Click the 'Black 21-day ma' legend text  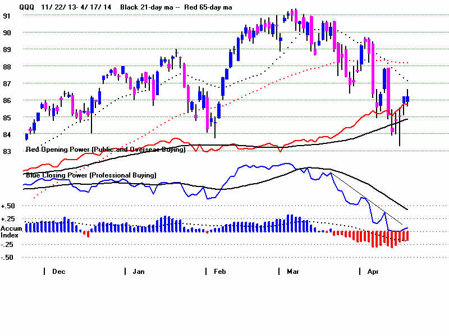(x=146, y=7)
